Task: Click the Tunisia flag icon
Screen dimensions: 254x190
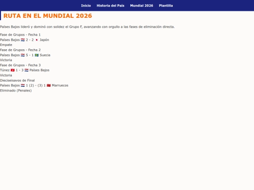Action: pos(13,70)
